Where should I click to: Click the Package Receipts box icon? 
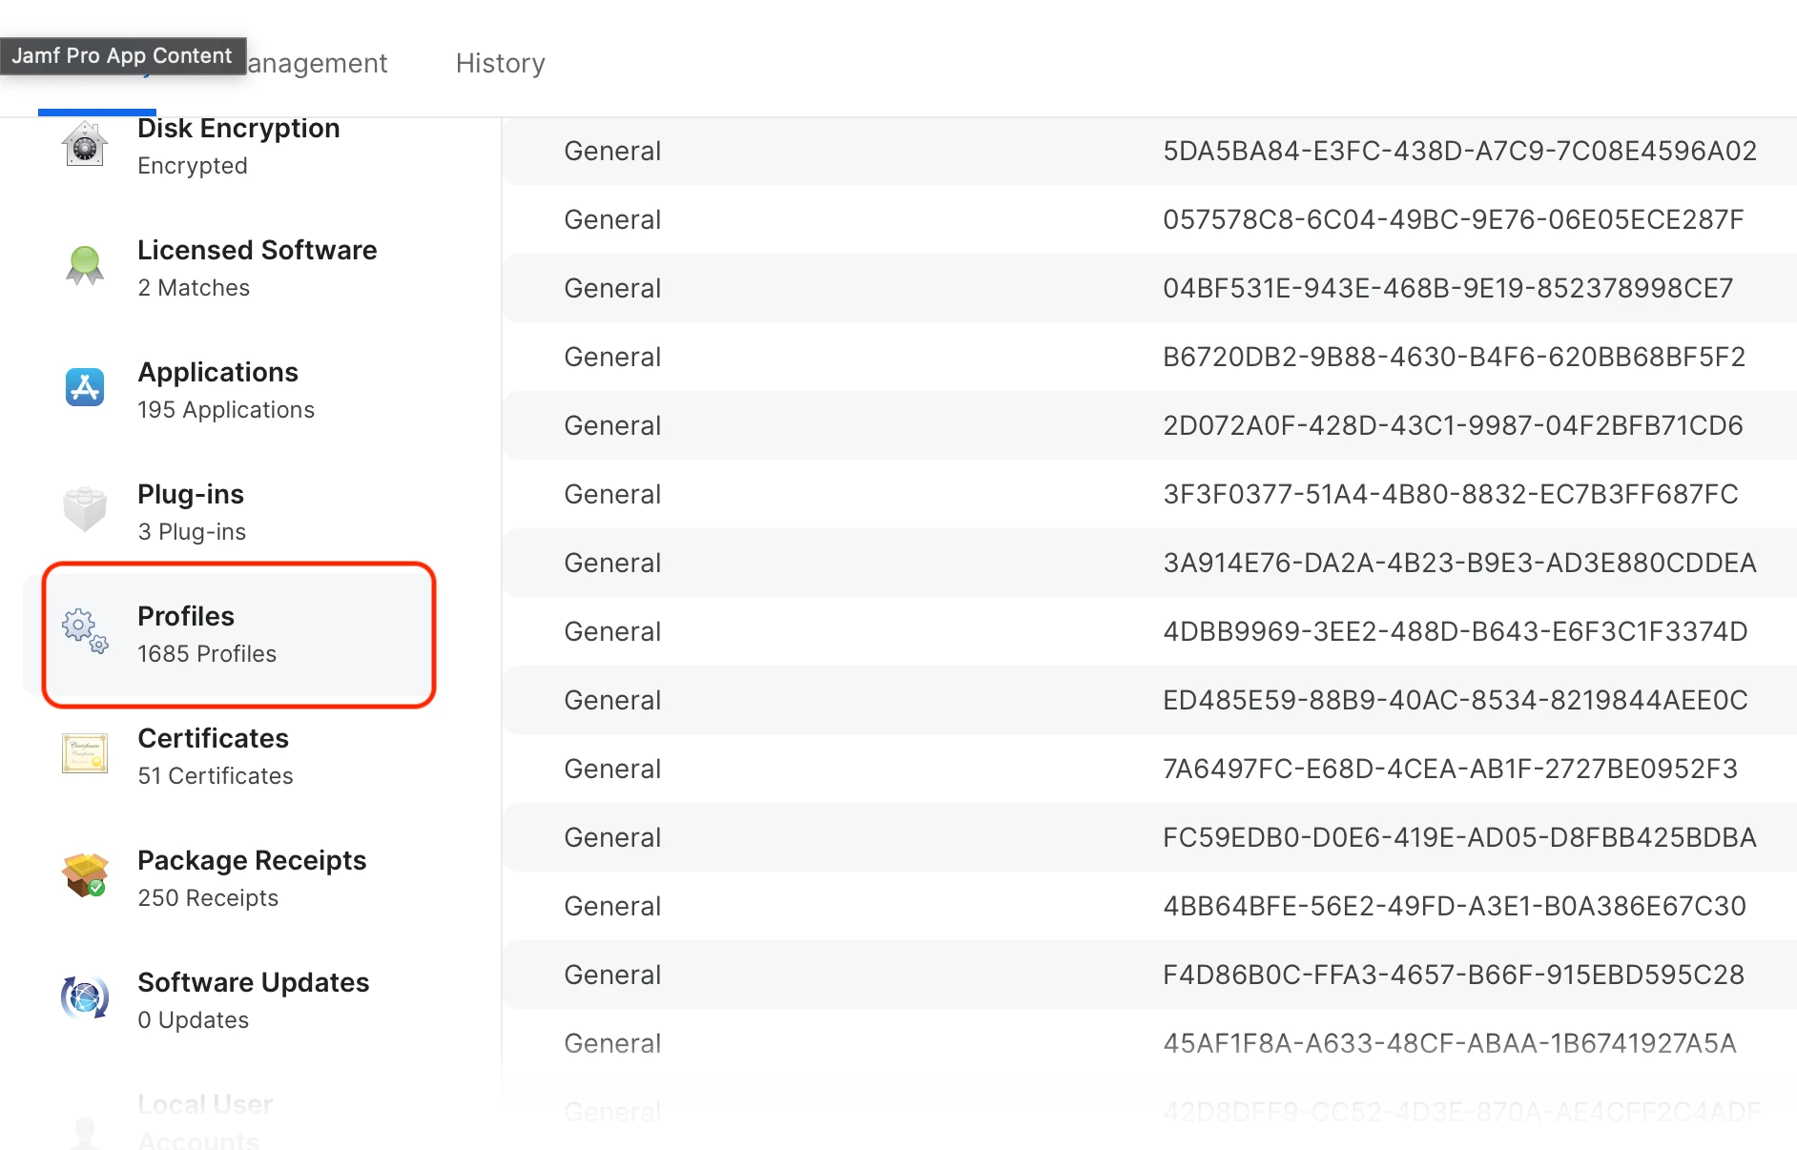pyautogui.click(x=85, y=875)
